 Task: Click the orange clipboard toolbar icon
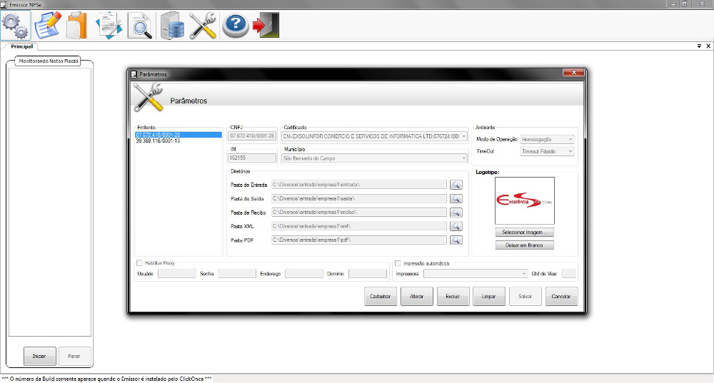pos(76,25)
